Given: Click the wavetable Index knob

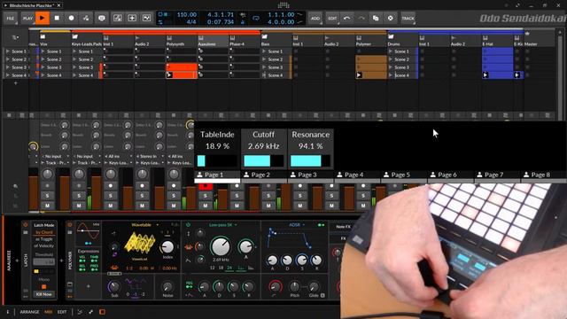Looking at the screenshot, I should click(167, 247).
